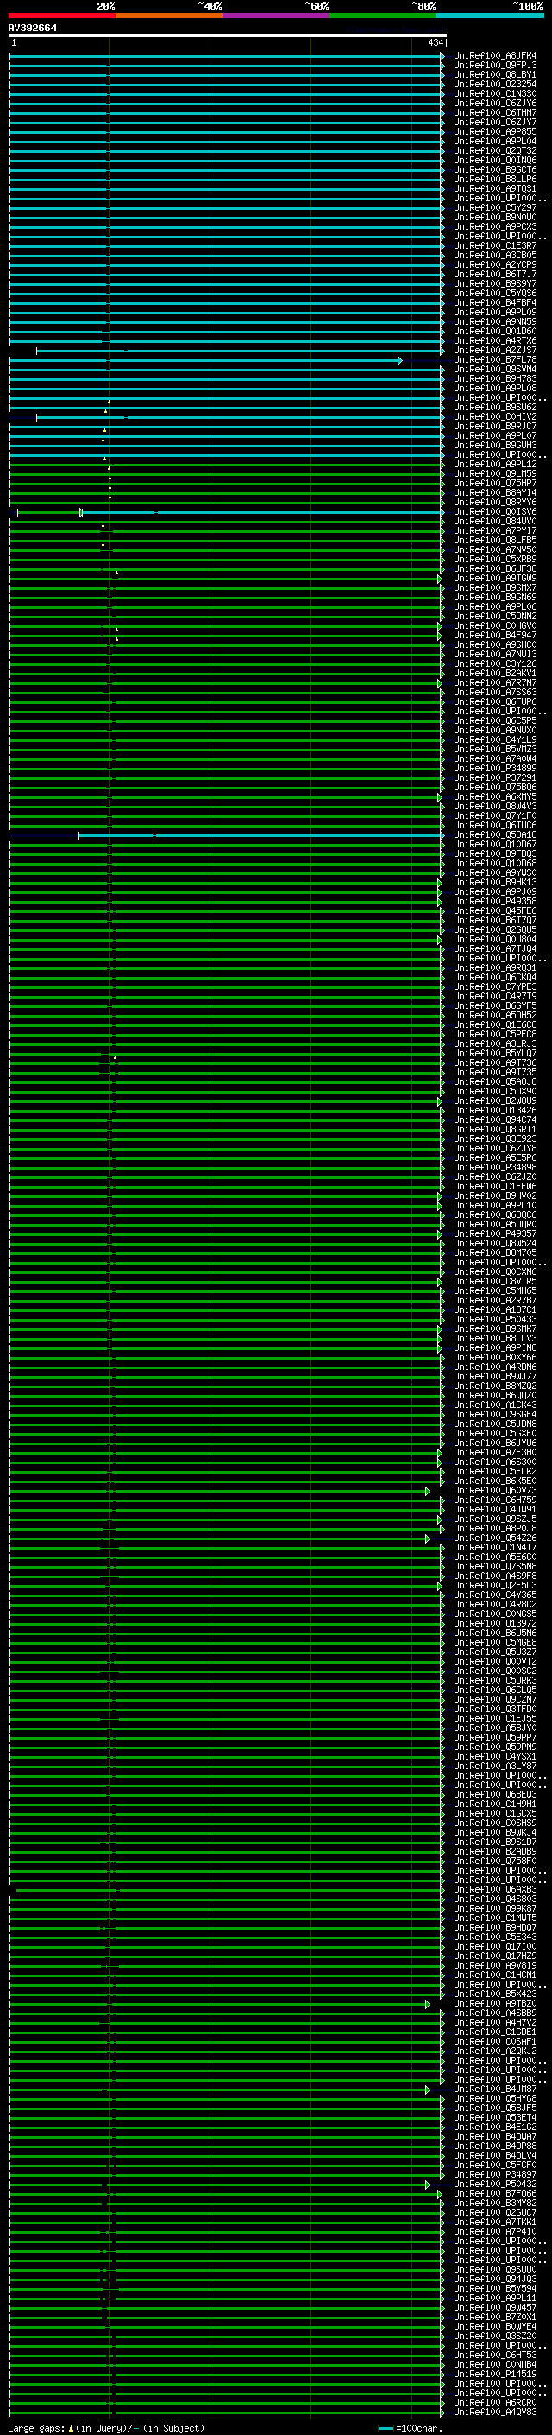552x2435 pixels.
Task: Select UniRef100_C3Y126 hit
Action: [x=495, y=663]
